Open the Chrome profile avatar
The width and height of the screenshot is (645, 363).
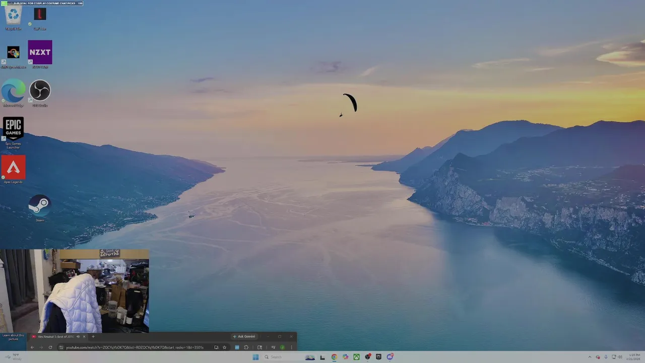point(282,347)
